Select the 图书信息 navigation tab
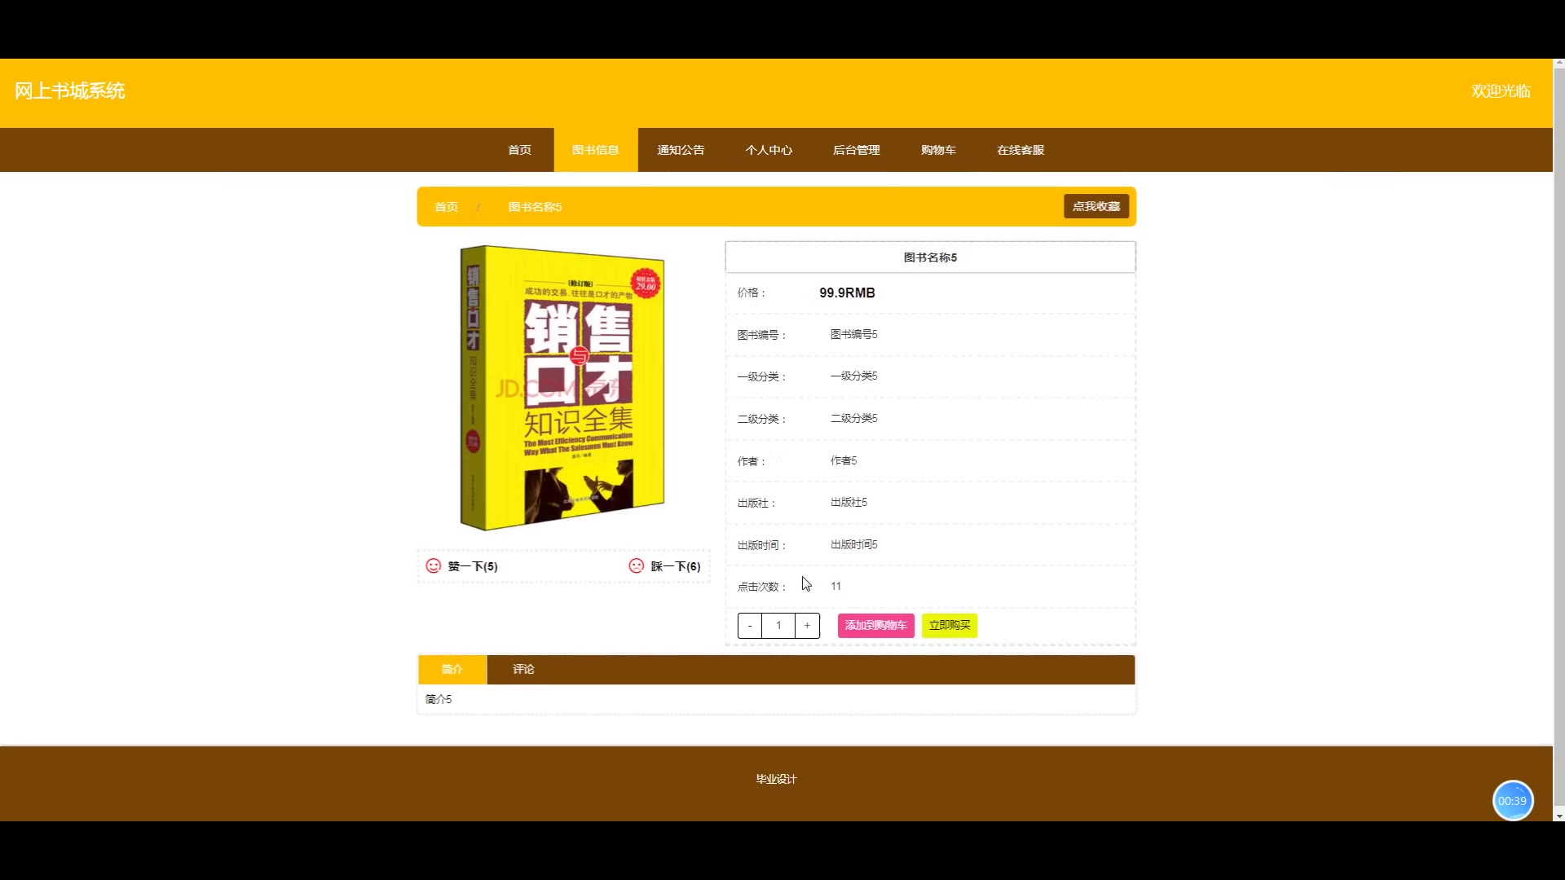The height and width of the screenshot is (880, 1565). (595, 150)
